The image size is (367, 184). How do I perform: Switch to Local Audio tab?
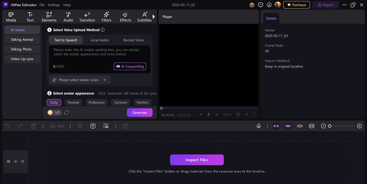coord(100,40)
